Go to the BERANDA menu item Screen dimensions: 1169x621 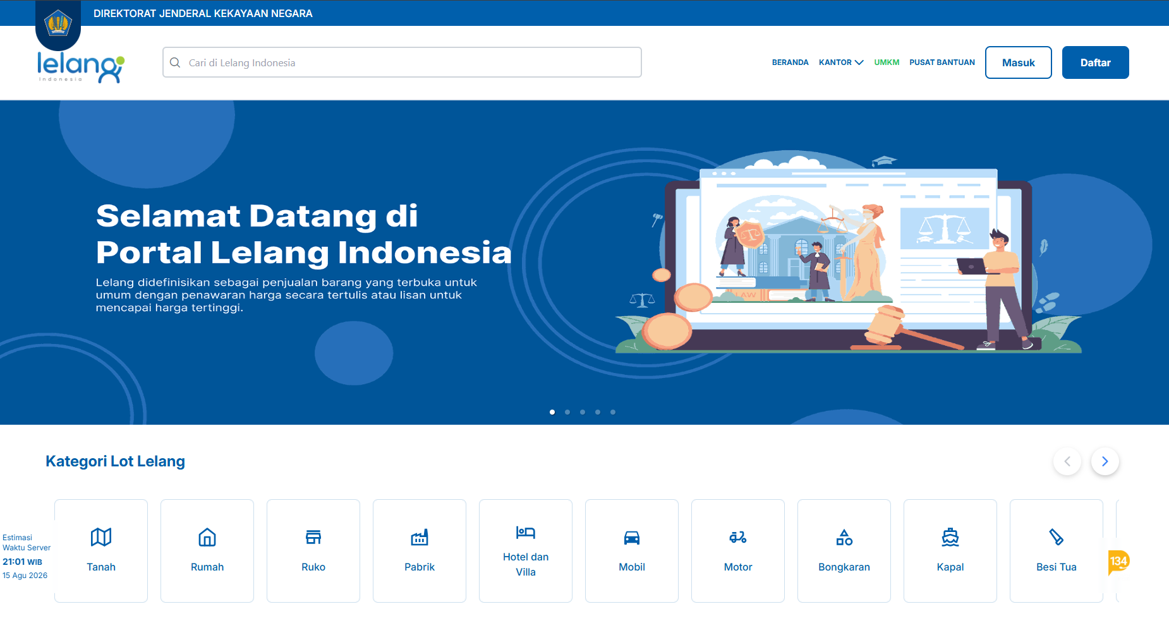[x=790, y=62]
